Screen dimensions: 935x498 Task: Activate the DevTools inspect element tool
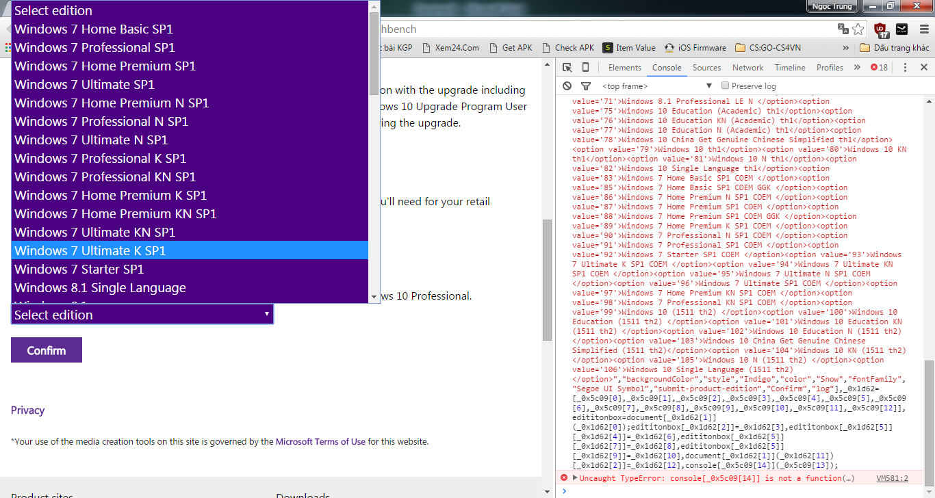(x=567, y=67)
